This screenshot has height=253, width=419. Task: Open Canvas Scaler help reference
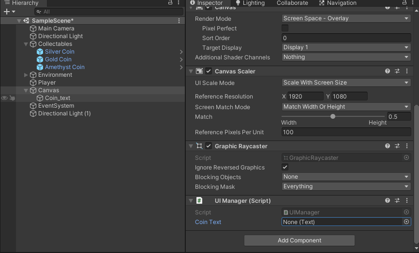[388, 71]
